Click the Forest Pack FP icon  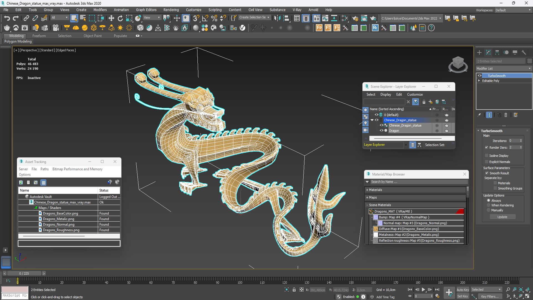point(319,28)
